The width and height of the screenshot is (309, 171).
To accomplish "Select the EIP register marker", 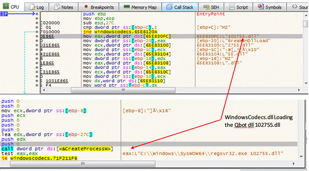I will 4,14.
